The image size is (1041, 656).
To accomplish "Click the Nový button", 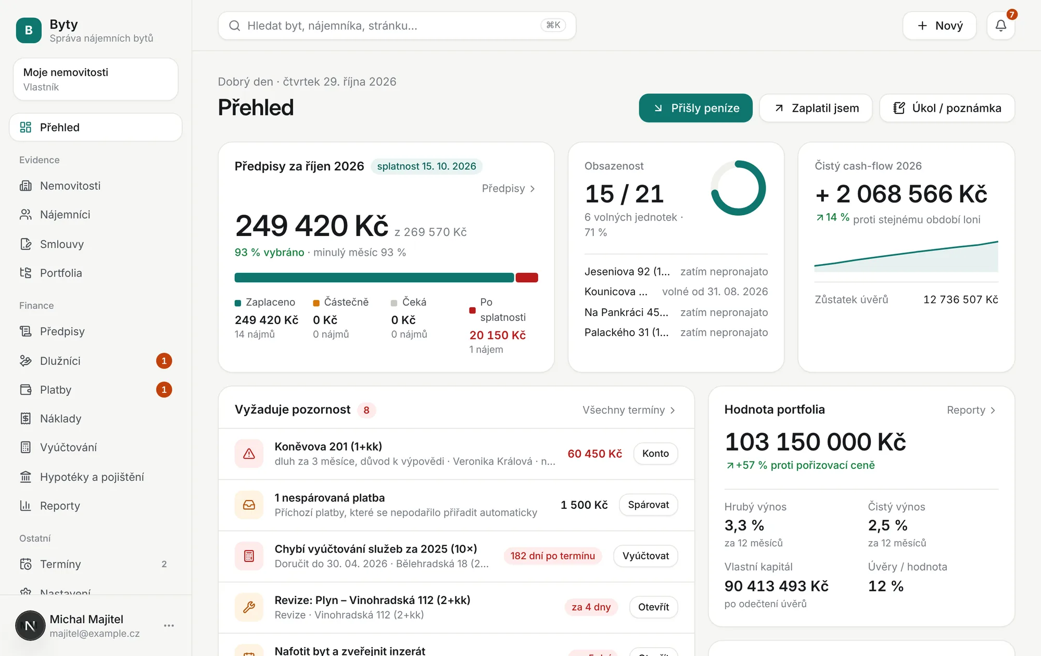I will [x=940, y=25].
